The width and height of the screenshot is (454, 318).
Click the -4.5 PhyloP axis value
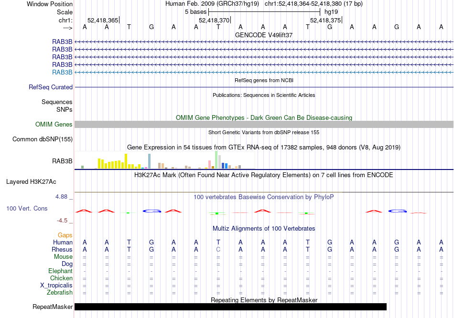[x=62, y=221]
